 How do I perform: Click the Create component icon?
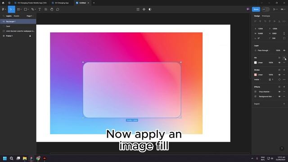[144, 9]
